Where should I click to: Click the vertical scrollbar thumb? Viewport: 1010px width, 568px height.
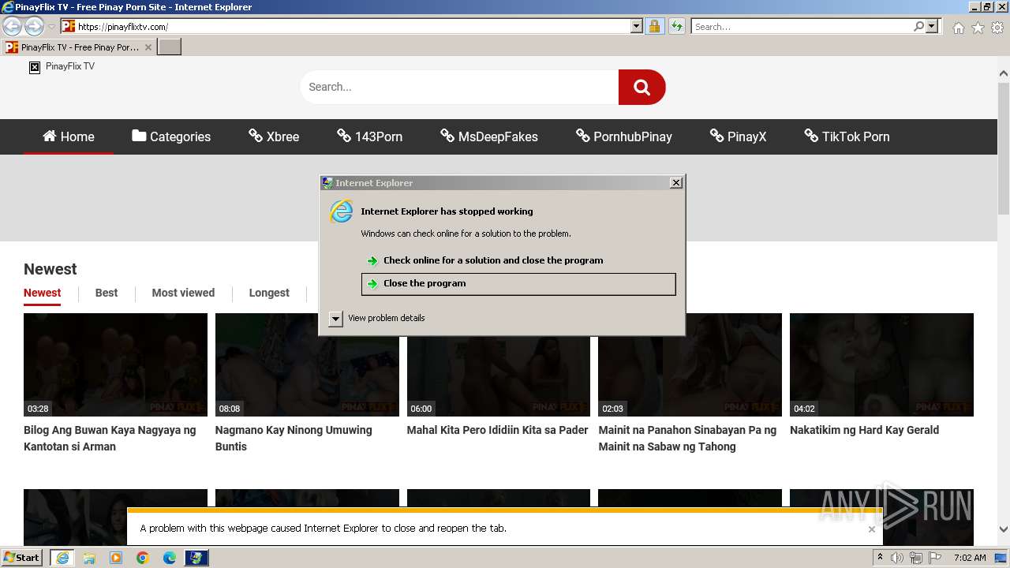point(1004,148)
